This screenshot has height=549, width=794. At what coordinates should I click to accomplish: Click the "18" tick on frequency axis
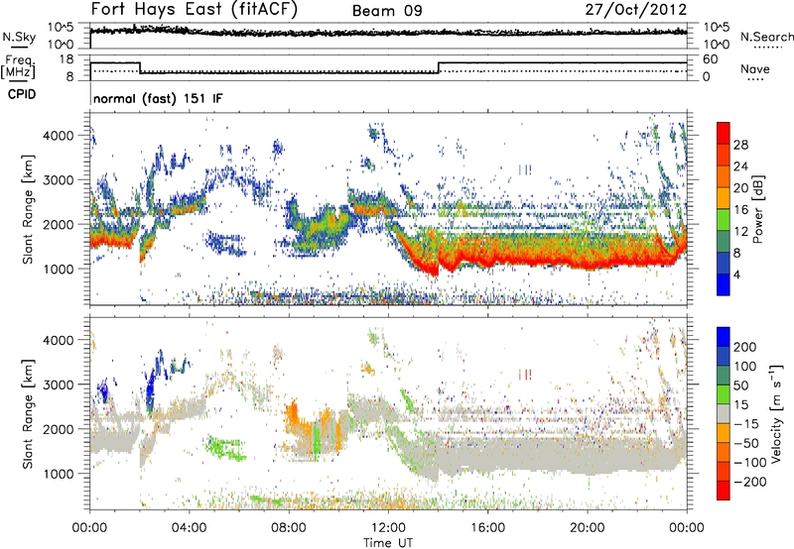point(66,59)
